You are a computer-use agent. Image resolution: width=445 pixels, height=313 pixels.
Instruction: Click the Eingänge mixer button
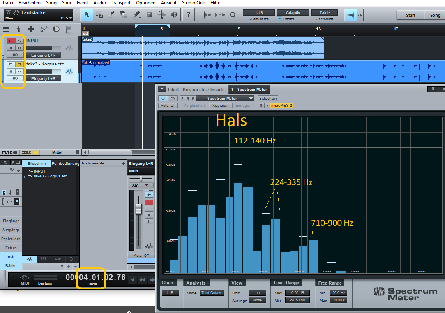[11, 221]
